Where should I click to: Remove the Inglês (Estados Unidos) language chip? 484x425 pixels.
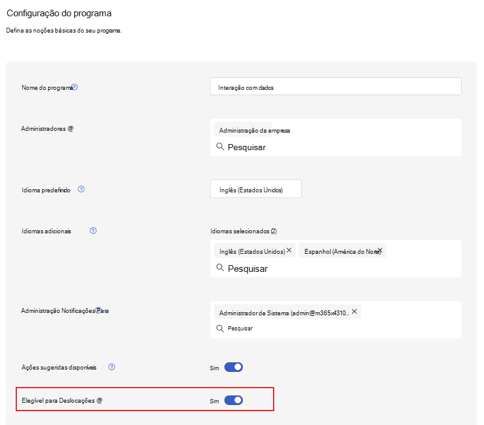pyautogui.click(x=289, y=249)
